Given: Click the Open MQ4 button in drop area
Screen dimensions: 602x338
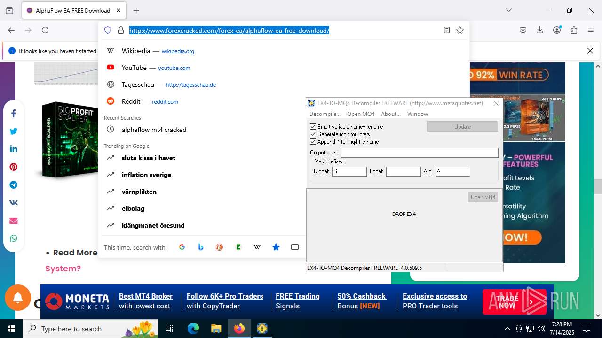Looking at the screenshot, I should (483, 197).
